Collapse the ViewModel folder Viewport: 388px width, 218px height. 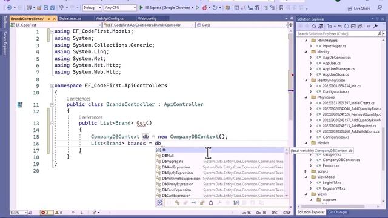tap(306, 177)
